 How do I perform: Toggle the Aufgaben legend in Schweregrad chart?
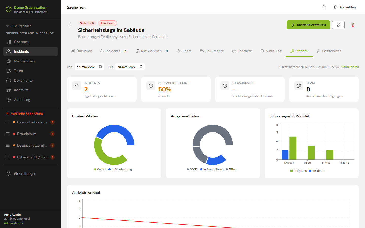pos(299,171)
